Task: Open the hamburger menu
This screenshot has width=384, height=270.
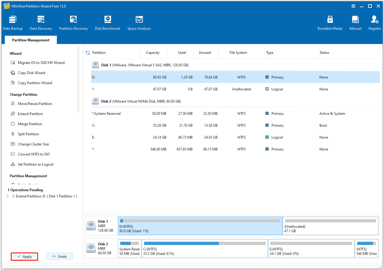Action: (353, 6)
